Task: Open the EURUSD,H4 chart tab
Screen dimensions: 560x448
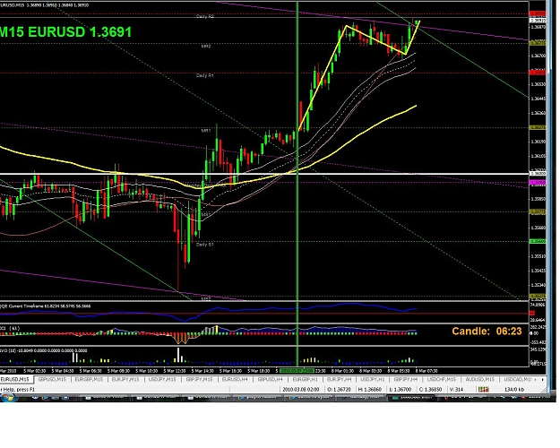Action: coord(235,379)
